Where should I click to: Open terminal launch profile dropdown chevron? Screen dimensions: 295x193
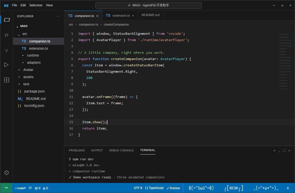tap(279, 151)
